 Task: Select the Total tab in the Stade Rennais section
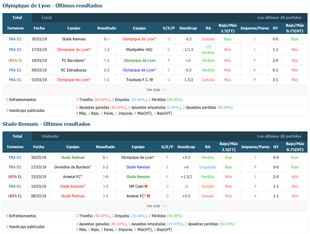(x=17, y=136)
